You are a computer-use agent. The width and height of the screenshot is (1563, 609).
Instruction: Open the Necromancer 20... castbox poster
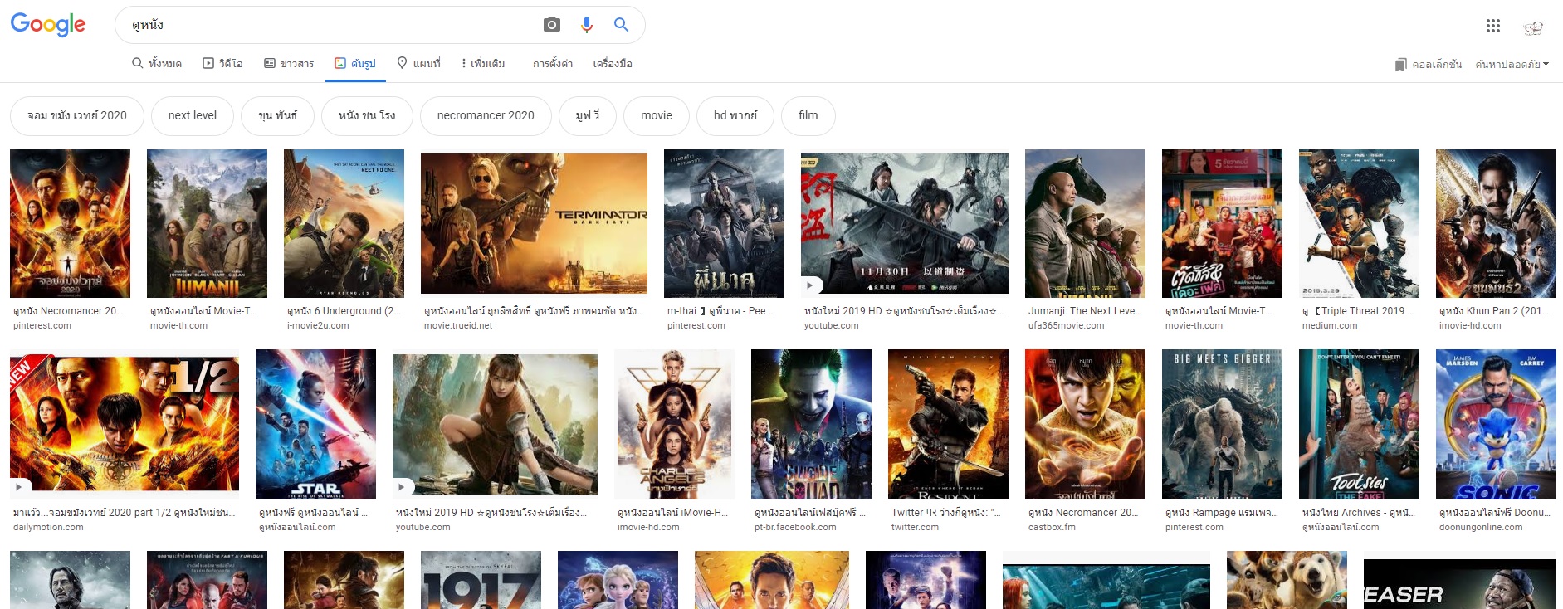[x=1085, y=424]
